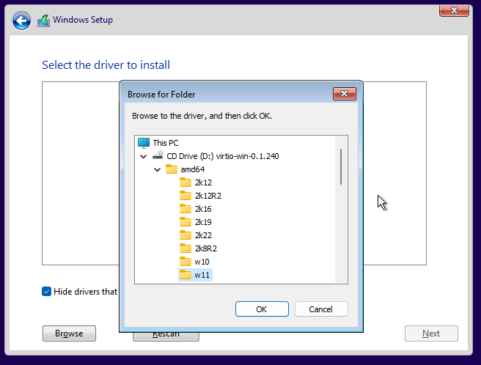Close the Windows Setup window

tap(454, 10)
